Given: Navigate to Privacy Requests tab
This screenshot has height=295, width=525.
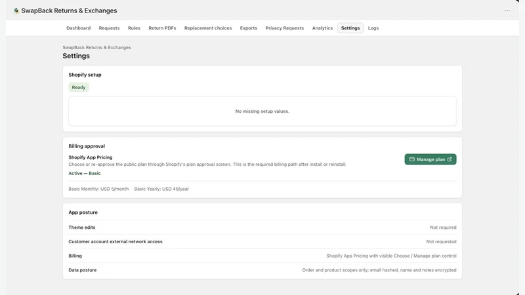Looking at the screenshot, I should tap(285, 28).
